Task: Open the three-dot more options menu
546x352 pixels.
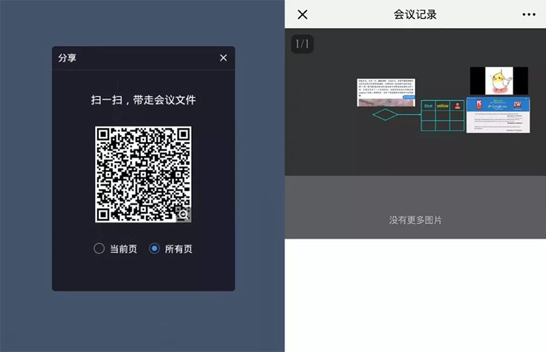Action: 528,14
